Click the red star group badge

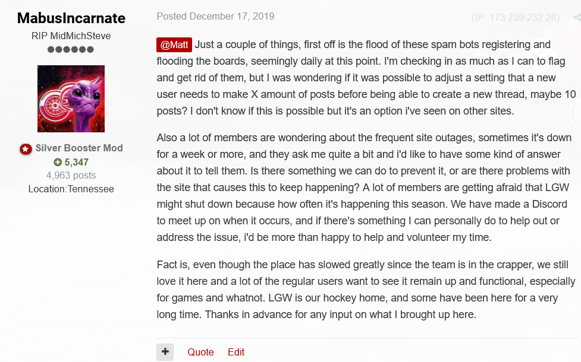[26, 149]
